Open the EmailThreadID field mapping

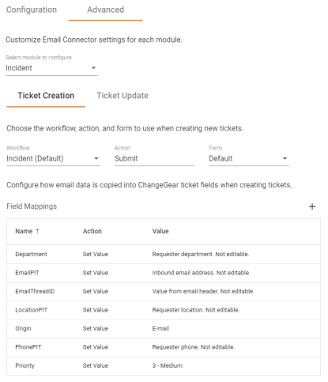point(164,291)
